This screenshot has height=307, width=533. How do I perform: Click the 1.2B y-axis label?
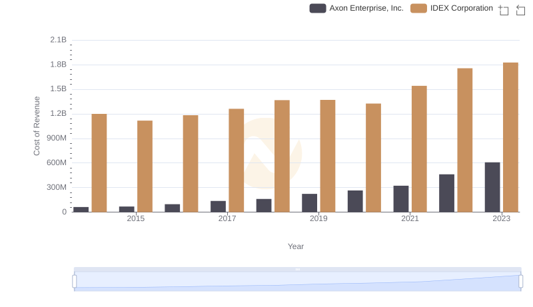[59, 113]
